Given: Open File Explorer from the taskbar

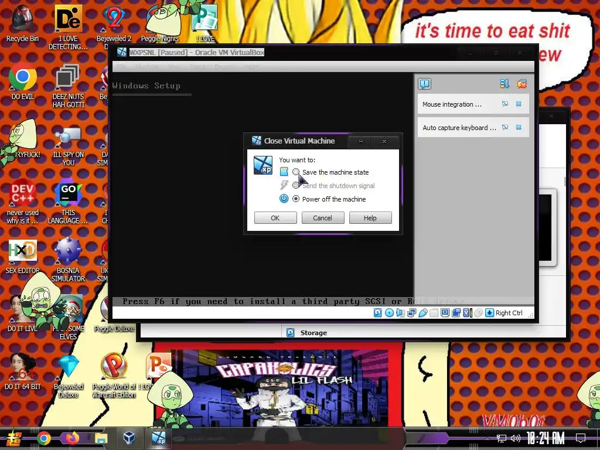Looking at the screenshot, I should (x=101, y=438).
